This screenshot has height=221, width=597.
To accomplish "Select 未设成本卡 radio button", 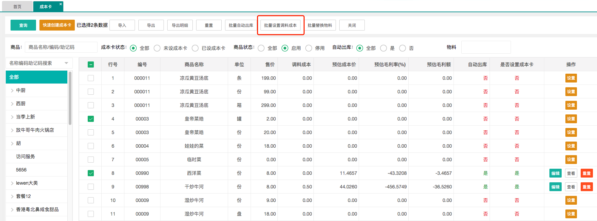I will 157,48.
